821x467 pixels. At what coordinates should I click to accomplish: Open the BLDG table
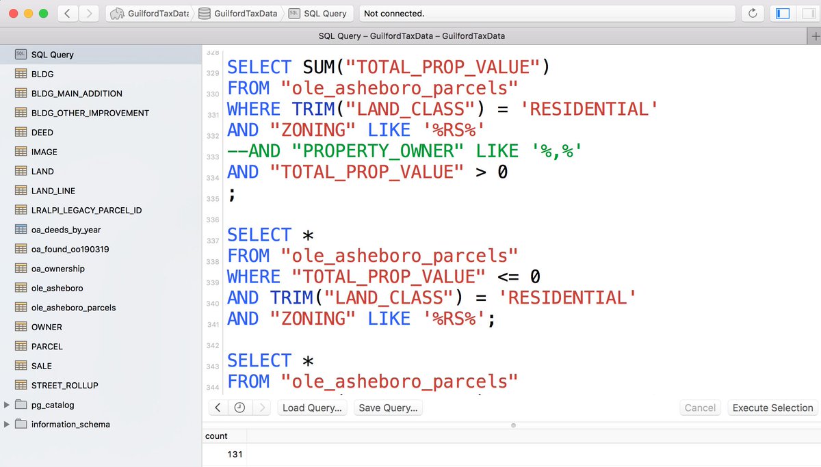click(101, 74)
